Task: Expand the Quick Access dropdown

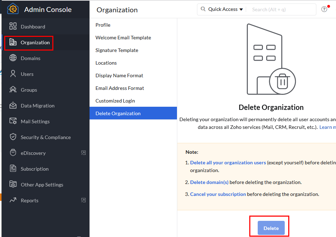Action: click(x=225, y=9)
